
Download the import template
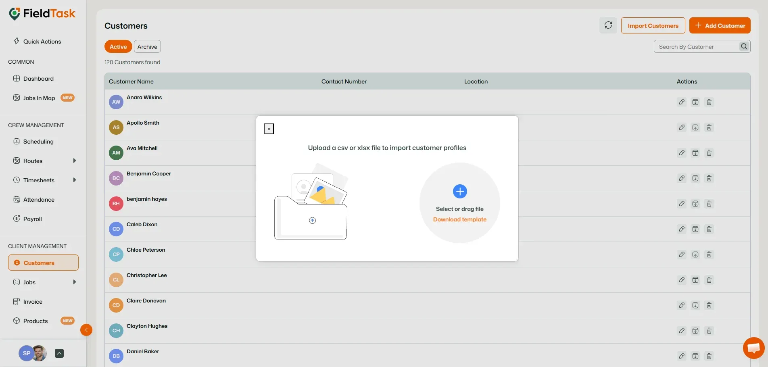pos(460,219)
